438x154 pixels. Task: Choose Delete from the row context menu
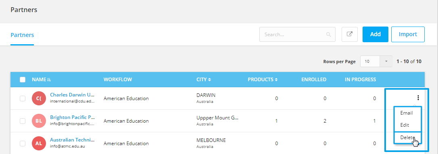coord(408,137)
